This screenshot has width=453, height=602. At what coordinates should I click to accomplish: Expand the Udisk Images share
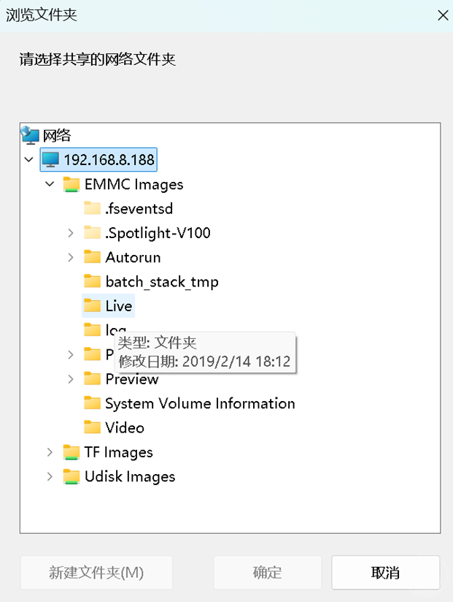50,476
